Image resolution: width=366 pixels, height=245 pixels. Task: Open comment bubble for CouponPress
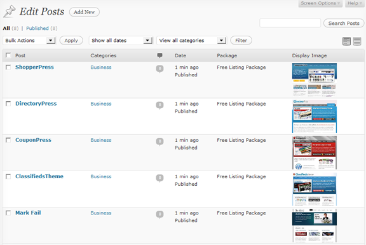(159, 142)
